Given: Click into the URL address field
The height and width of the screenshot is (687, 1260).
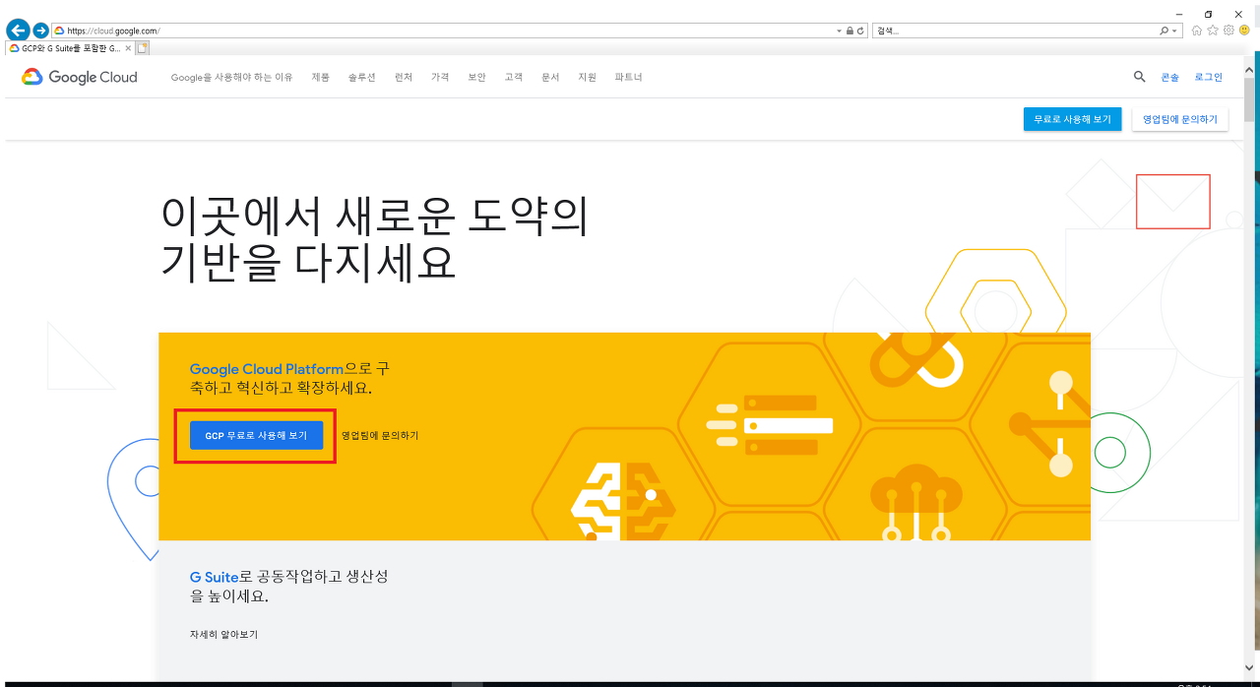Looking at the screenshot, I should click(x=443, y=31).
